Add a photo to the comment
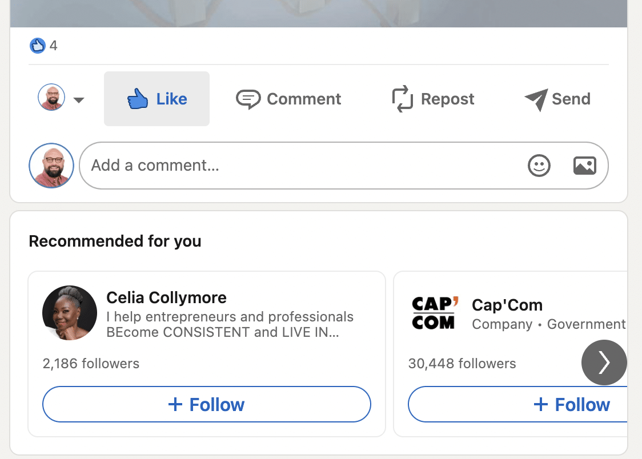The width and height of the screenshot is (642, 459). pos(584,166)
